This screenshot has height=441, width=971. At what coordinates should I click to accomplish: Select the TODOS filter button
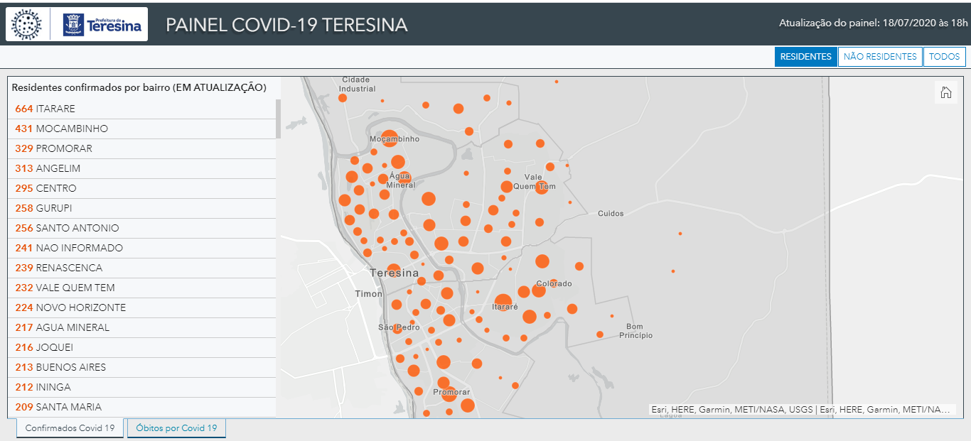pos(944,57)
